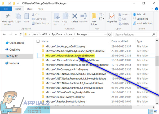Select Microsoft.LockApp_cw5n1h2txyewy folder
The image size is (159, 114).
coord(65,46)
